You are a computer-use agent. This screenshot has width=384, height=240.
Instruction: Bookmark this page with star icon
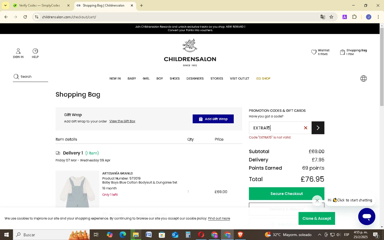(x=331, y=17)
